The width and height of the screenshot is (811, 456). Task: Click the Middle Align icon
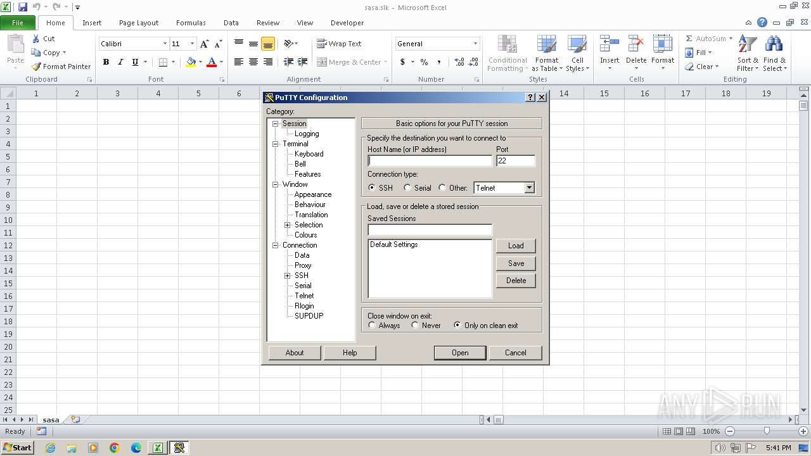click(x=253, y=44)
